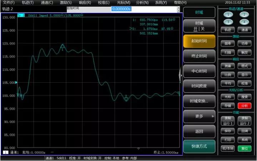Click the 校准 panel button
Image resolution: width=257 pixels, height=161 pixels.
pyautogui.click(x=245, y=83)
